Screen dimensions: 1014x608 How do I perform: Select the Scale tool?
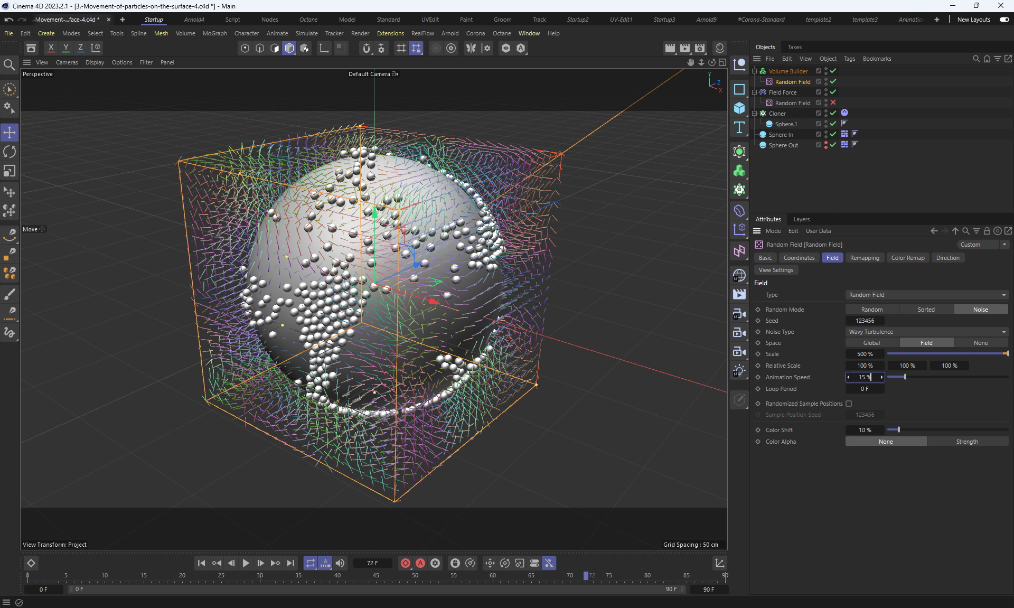[10, 171]
